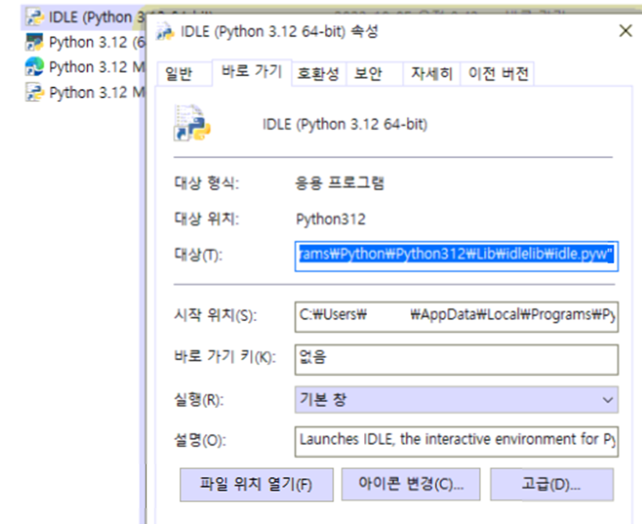
Task: Click the 바로 가기 키(K) field
Action: 456,360
